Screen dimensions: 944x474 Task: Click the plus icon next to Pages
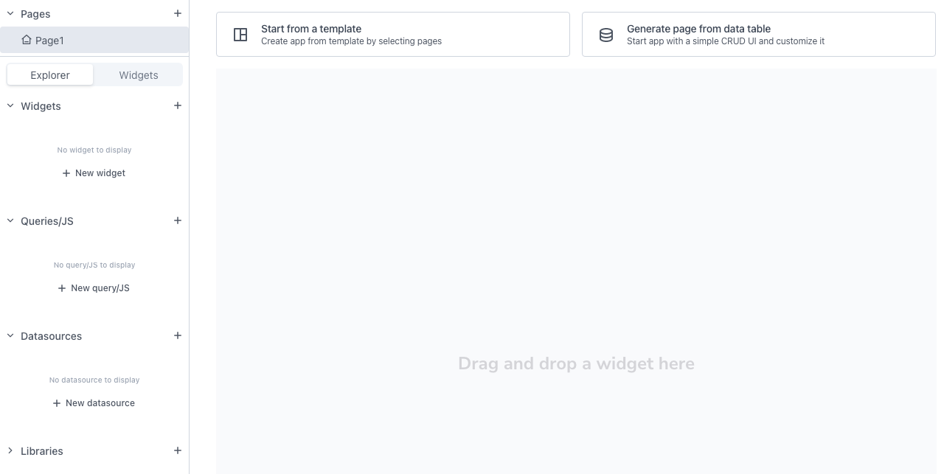177,13
